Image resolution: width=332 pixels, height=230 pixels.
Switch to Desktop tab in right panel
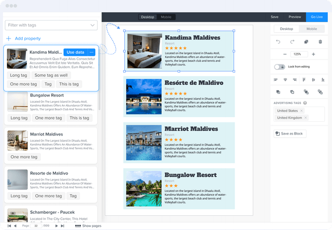pos(287,28)
